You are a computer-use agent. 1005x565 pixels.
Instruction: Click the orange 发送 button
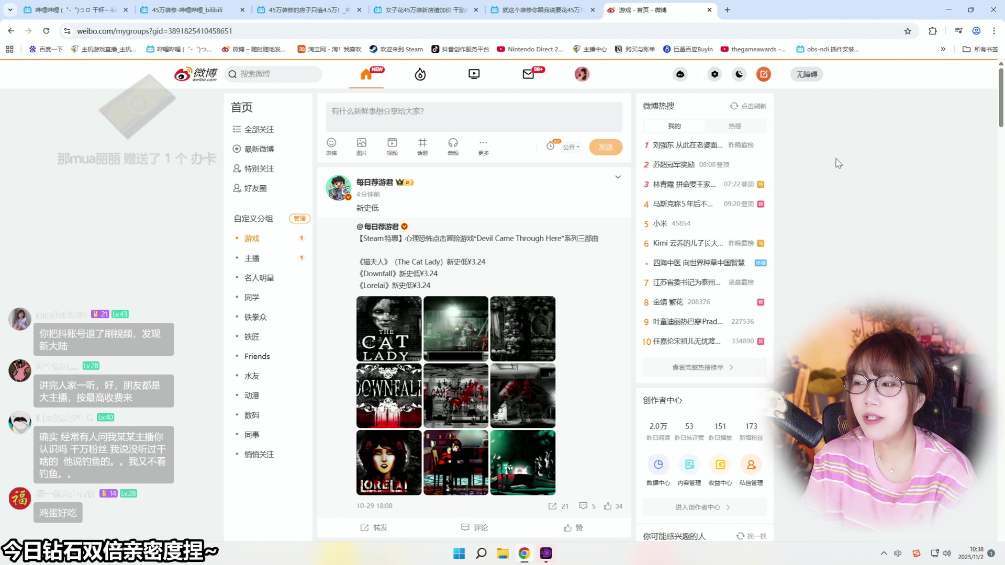[606, 147]
